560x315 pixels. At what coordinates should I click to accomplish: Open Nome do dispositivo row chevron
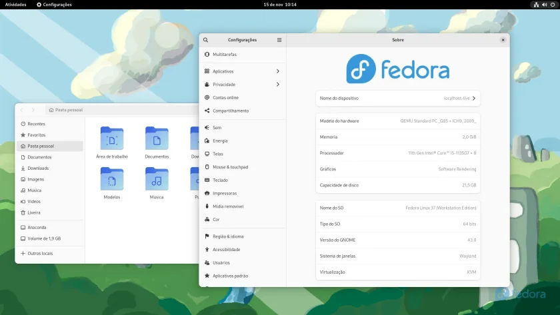click(x=474, y=99)
